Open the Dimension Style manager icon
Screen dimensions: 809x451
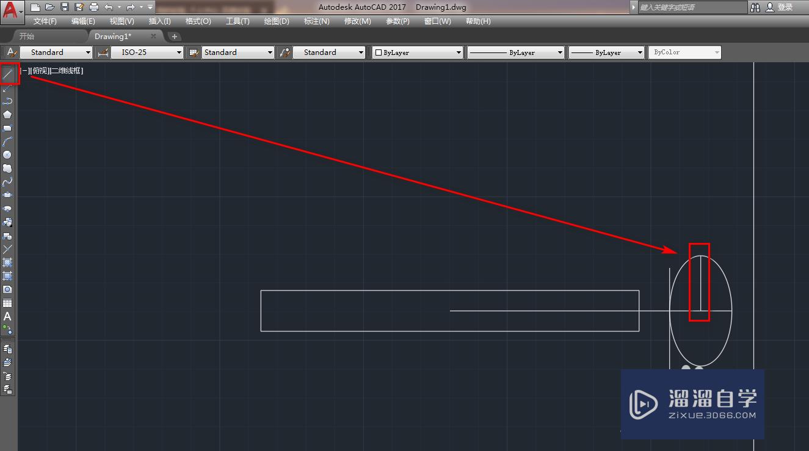click(103, 52)
